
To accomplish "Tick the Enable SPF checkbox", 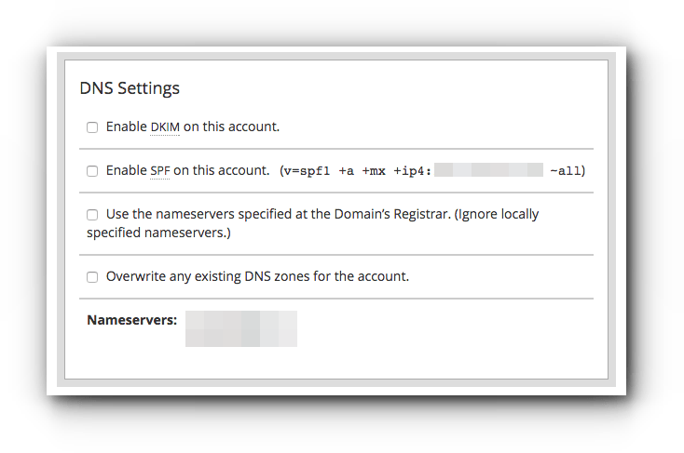I will tap(92, 171).
